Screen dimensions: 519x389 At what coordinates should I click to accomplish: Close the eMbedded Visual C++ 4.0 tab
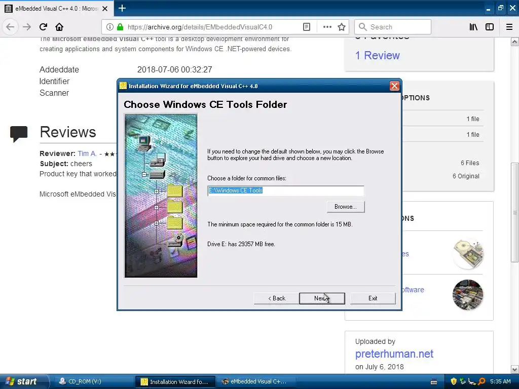(105, 9)
